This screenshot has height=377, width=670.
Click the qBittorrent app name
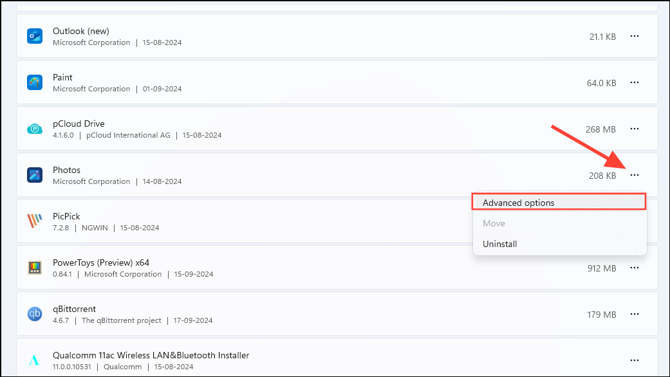75,309
